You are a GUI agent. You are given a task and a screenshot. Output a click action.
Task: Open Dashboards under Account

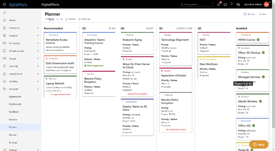click(x=15, y=104)
